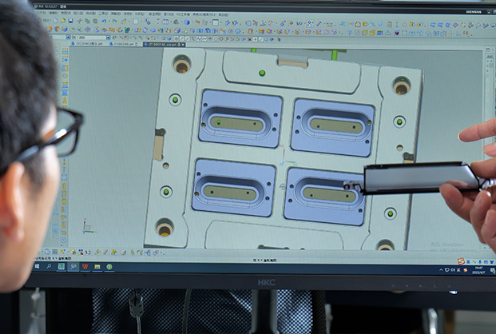Create a new file with New icon
This screenshot has width=496, height=334.
(55, 21)
